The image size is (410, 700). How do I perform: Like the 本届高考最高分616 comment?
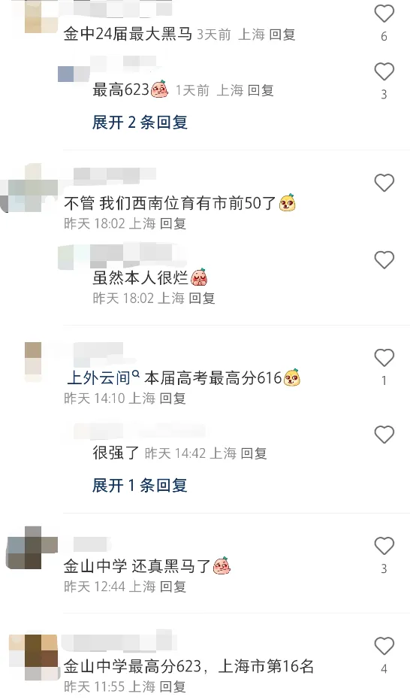[x=384, y=358]
